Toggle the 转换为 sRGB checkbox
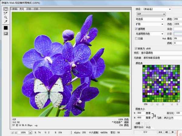Viewport: 182px width, 136px height. click(136, 48)
